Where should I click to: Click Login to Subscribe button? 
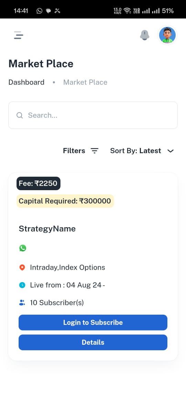(x=93, y=322)
